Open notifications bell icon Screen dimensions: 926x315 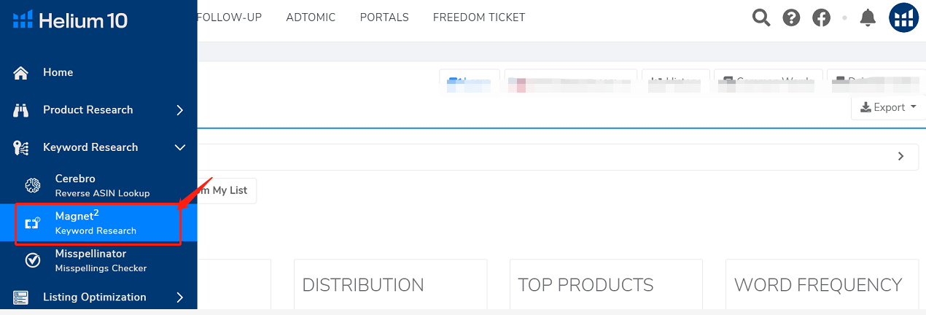[x=868, y=17]
